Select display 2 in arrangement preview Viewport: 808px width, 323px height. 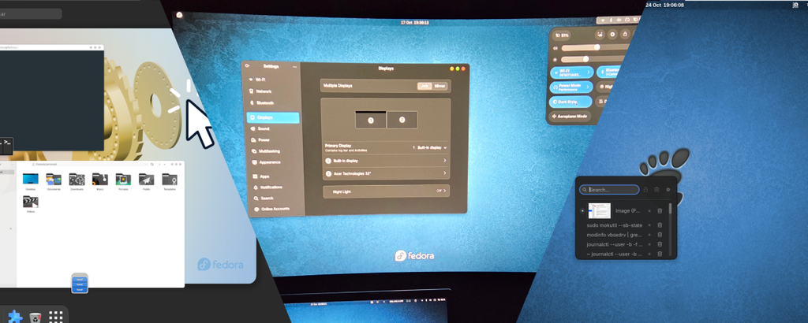[402, 120]
